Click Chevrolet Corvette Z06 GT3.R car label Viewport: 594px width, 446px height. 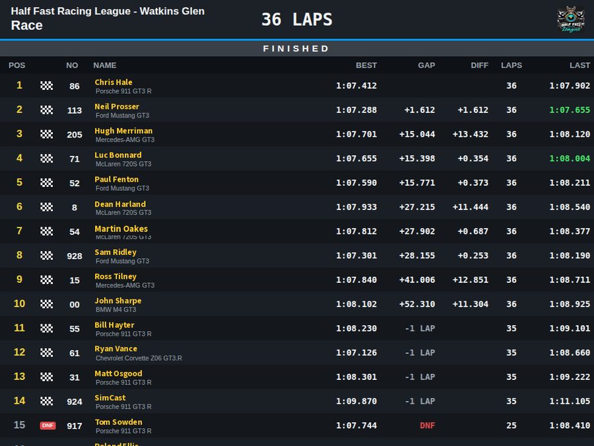click(139, 358)
